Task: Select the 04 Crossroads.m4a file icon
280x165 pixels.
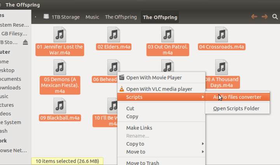Action: tap(221, 34)
